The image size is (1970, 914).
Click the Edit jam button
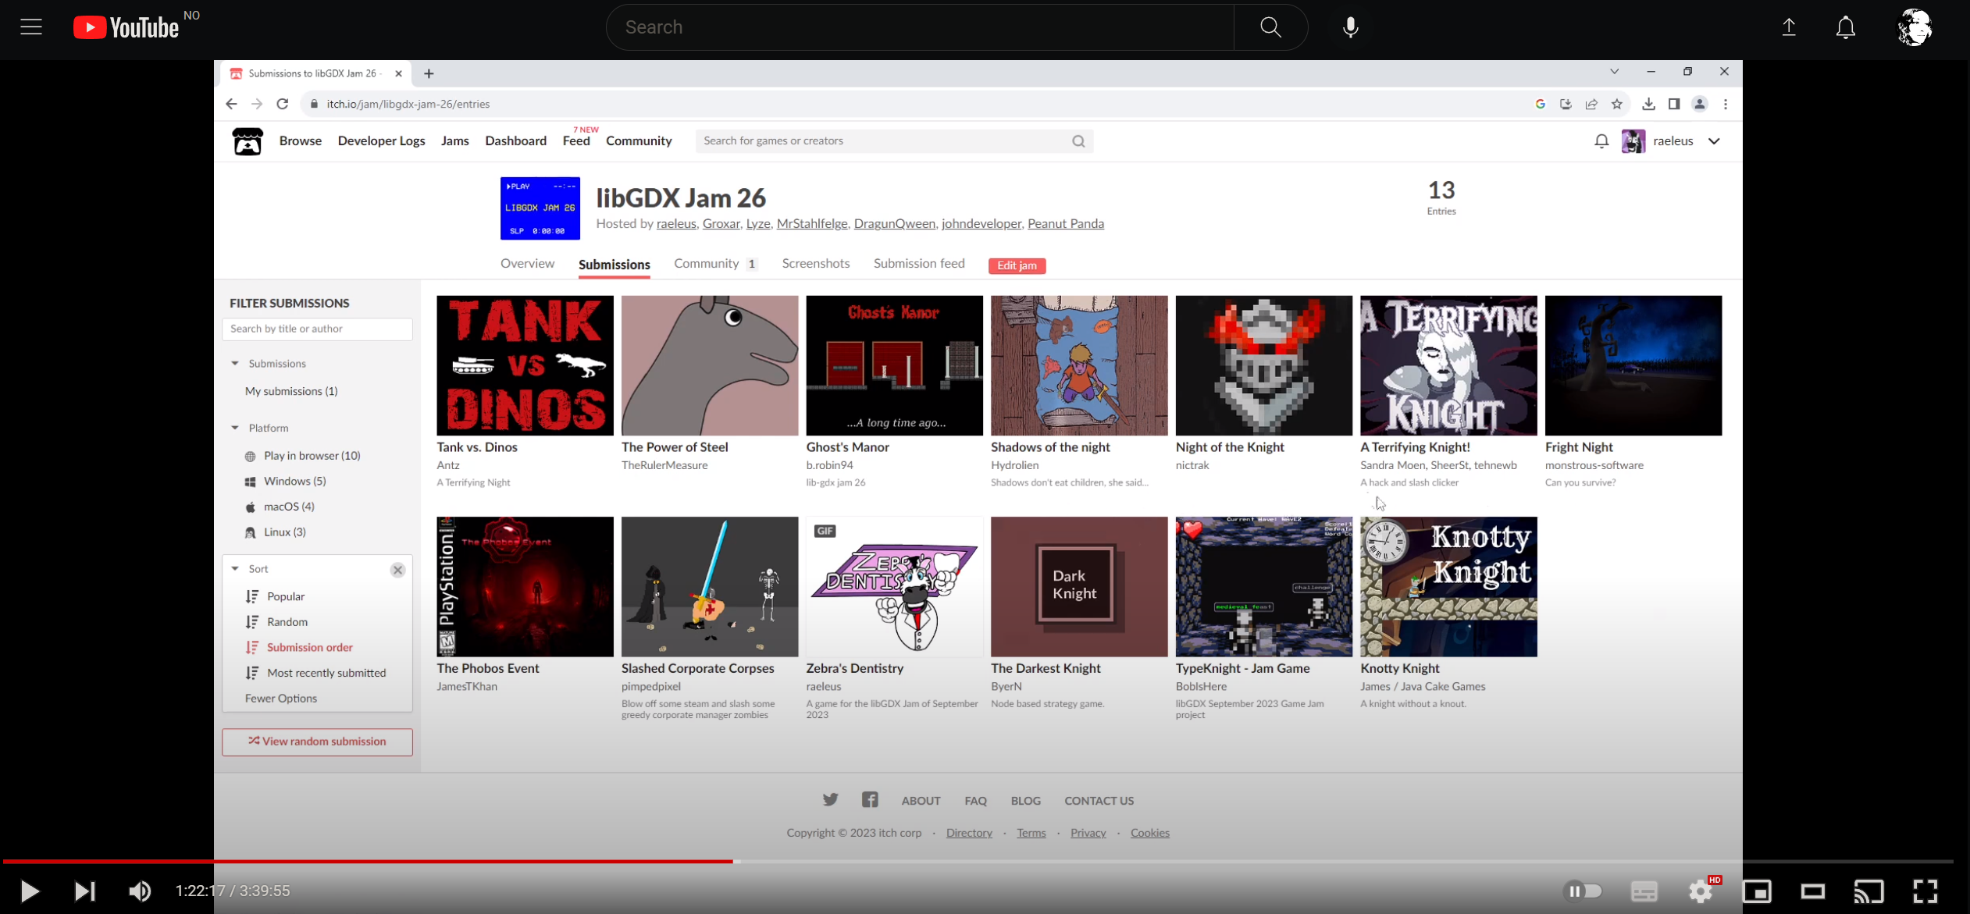(1017, 265)
